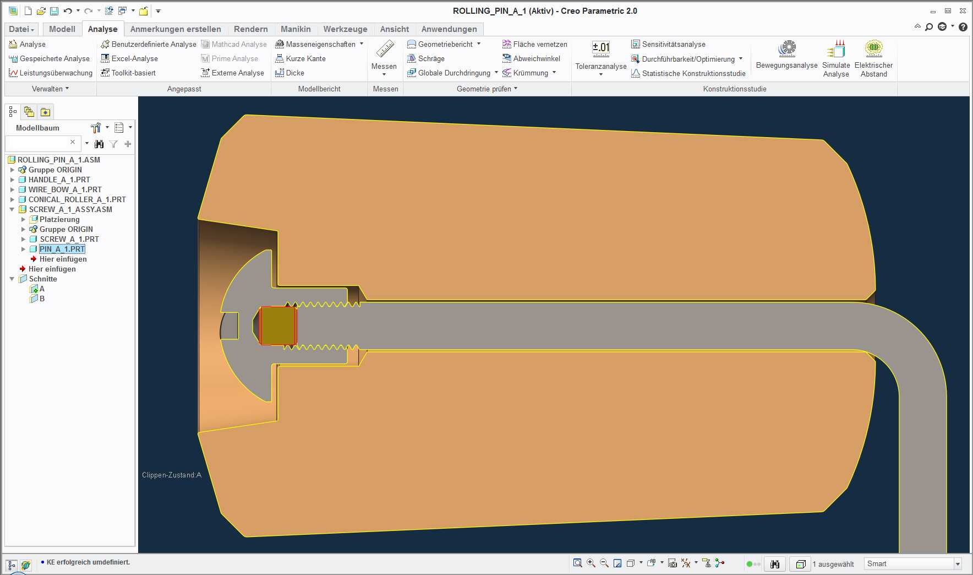Click the model tree search field
Screen dimensions: 973x575
(x=38, y=143)
